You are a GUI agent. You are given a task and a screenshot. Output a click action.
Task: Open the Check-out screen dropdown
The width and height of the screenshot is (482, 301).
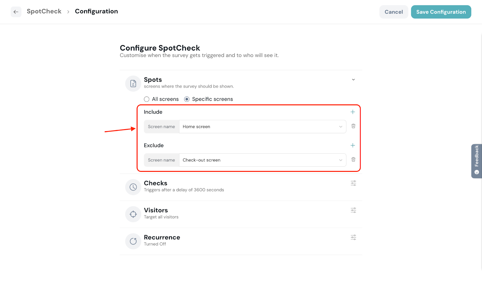pyautogui.click(x=262, y=160)
